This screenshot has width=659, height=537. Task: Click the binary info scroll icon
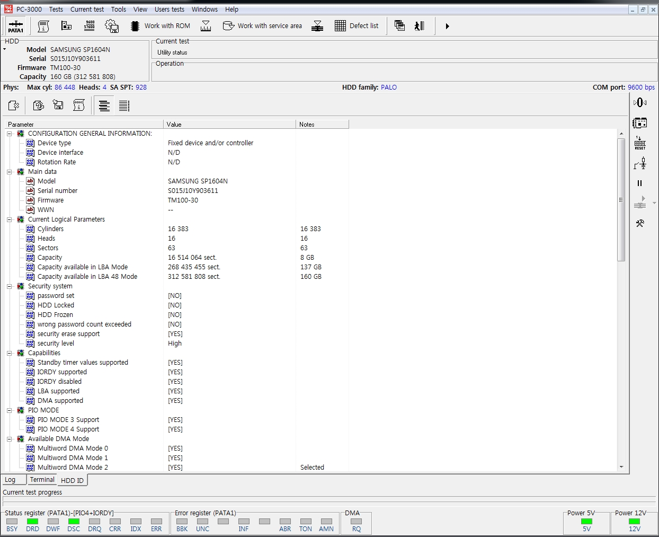[x=79, y=106]
